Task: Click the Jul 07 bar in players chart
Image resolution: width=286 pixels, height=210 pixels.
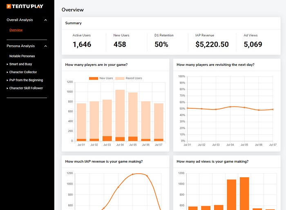Action: 159,122
